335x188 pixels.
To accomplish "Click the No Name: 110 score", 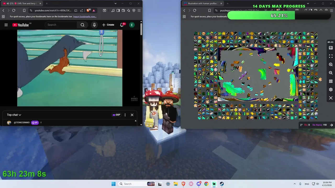I will 320,125.
